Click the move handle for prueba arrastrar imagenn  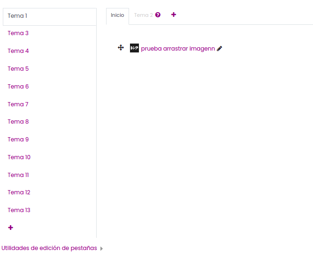(x=121, y=48)
